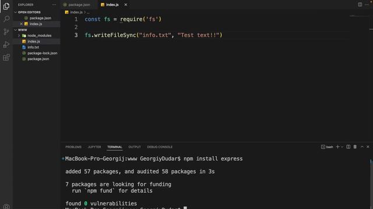
Task: Open package-lock.json in the file tree
Action: (42, 53)
